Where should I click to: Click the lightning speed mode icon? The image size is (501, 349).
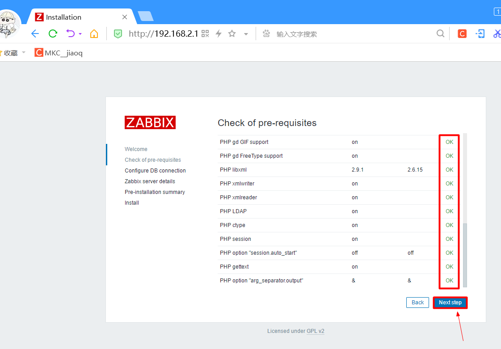(x=219, y=34)
